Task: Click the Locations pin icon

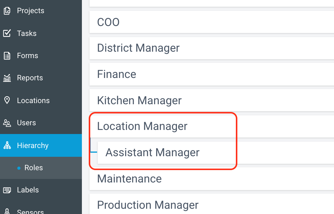Action: [x=7, y=100]
